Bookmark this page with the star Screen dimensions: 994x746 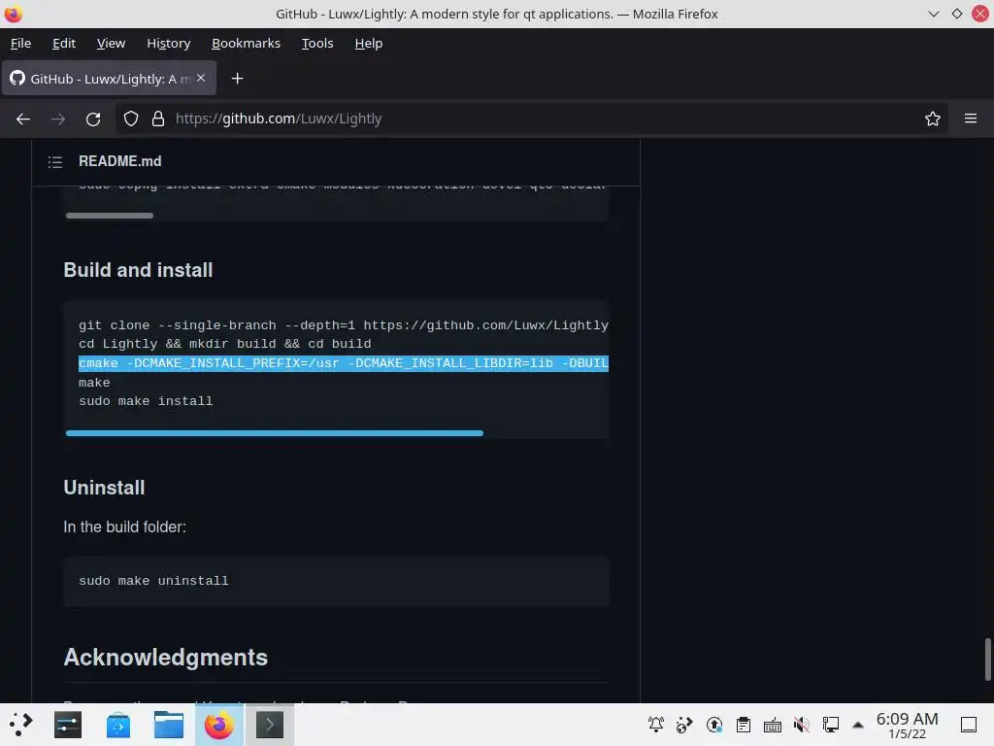point(932,119)
